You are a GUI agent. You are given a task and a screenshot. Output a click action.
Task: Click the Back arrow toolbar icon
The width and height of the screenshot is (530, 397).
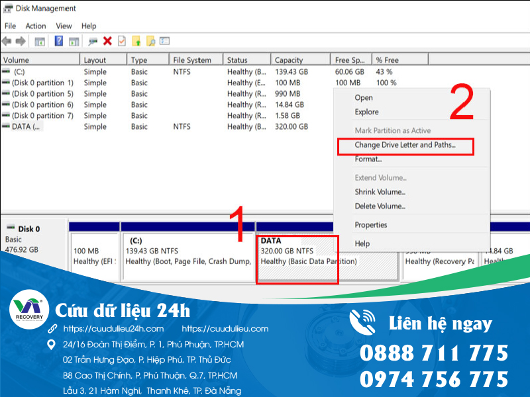click(x=7, y=41)
